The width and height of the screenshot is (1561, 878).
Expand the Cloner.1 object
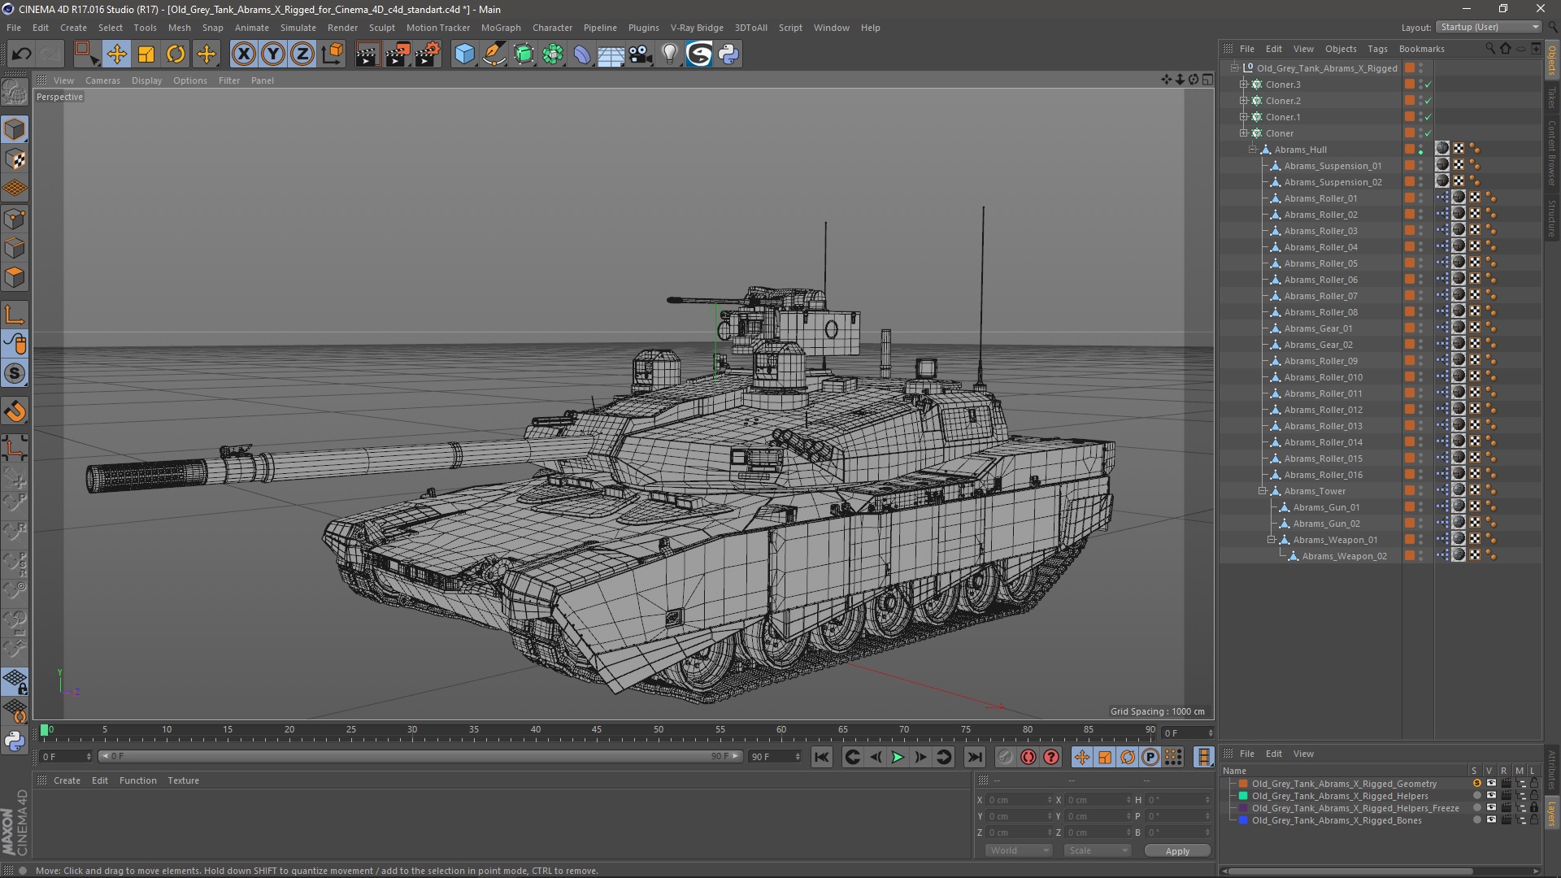click(x=1243, y=117)
